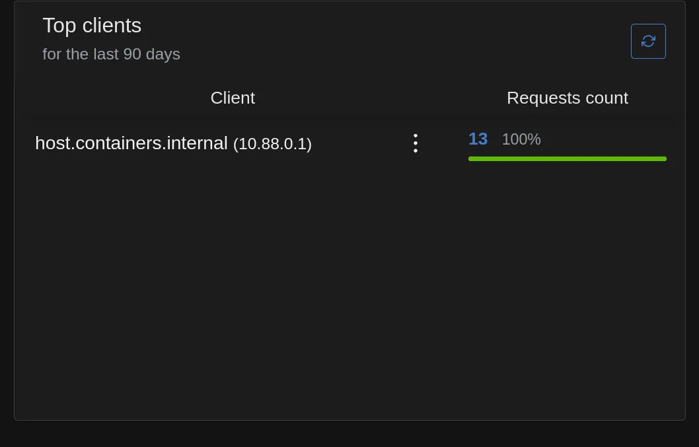699x447 pixels.
Task: Click the 100% percentage label
Action: click(x=521, y=139)
